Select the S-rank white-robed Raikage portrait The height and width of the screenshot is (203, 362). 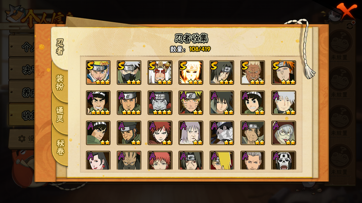tap(253, 73)
